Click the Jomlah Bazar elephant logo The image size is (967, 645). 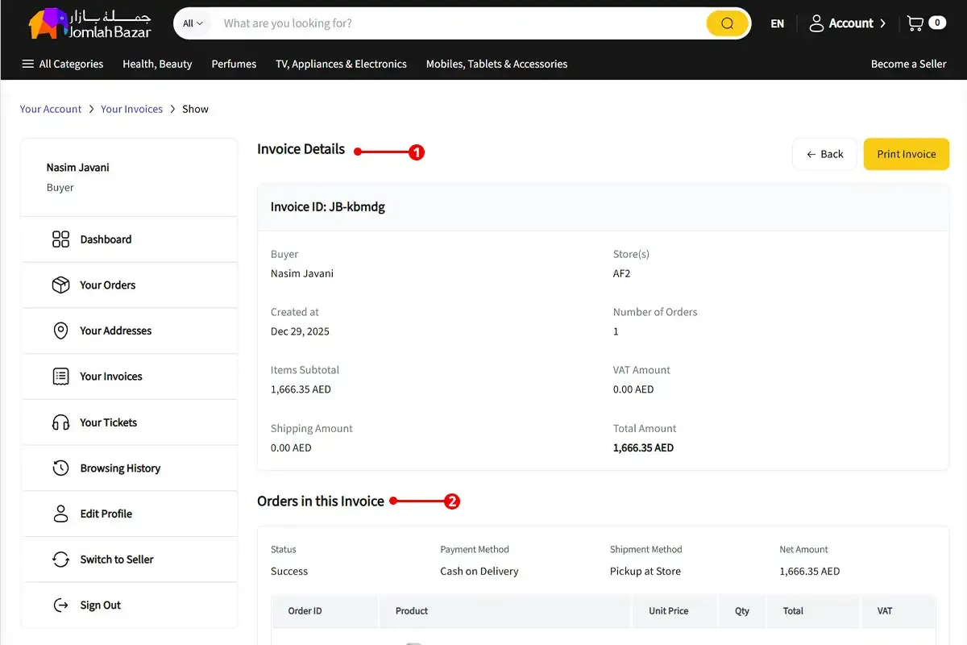pos(47,24)
